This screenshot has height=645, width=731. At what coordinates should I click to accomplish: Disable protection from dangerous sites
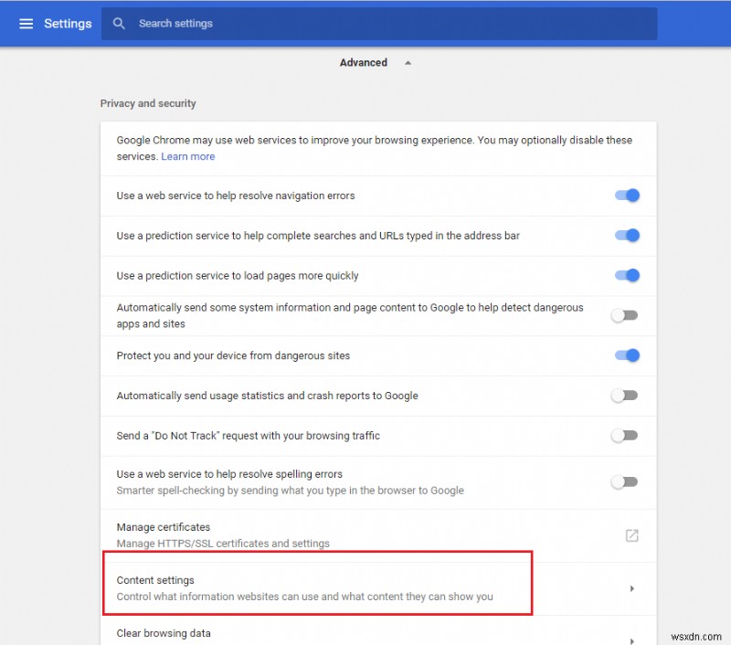pyautogui.click(x=626, y=355)
